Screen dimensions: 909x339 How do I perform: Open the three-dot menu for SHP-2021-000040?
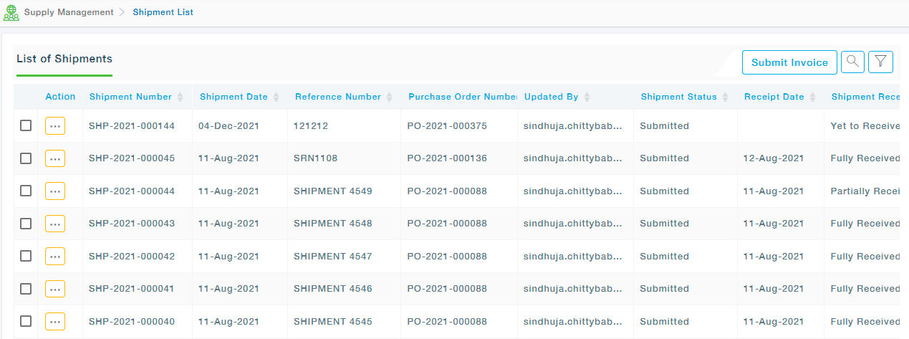pos(55,321)
